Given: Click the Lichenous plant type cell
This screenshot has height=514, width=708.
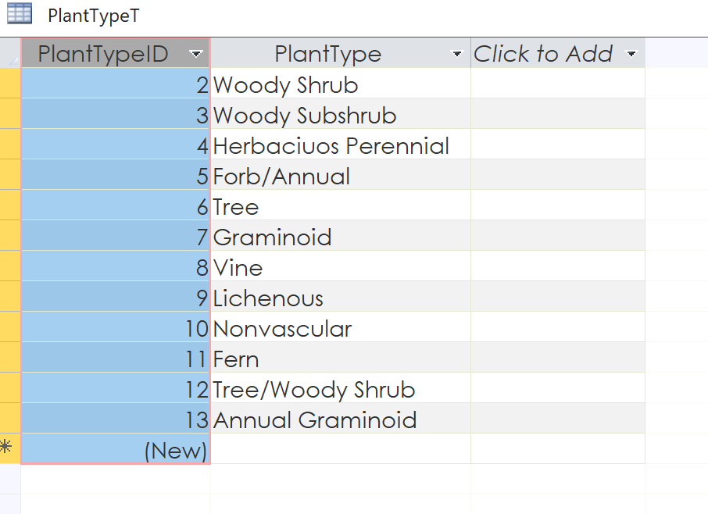Looking at the screenshot, I should click(x=341, y=296).
